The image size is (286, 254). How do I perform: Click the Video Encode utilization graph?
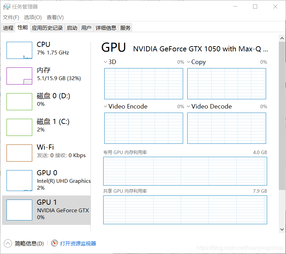click(x=144, y=128)
